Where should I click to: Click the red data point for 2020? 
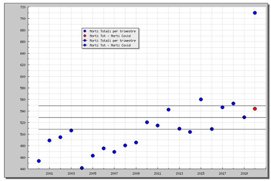255,109
